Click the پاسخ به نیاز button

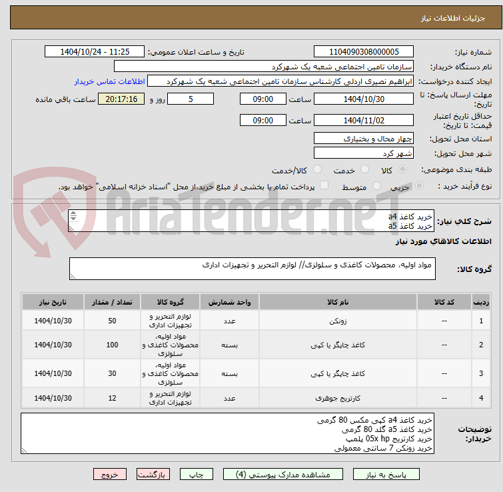click(x=386, y=475)
